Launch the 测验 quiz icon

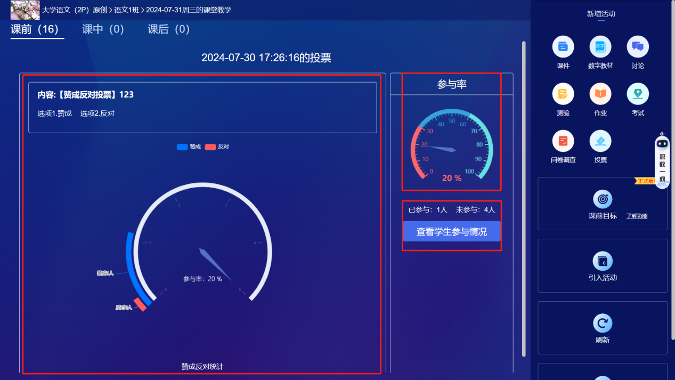(x=563, y=94)
